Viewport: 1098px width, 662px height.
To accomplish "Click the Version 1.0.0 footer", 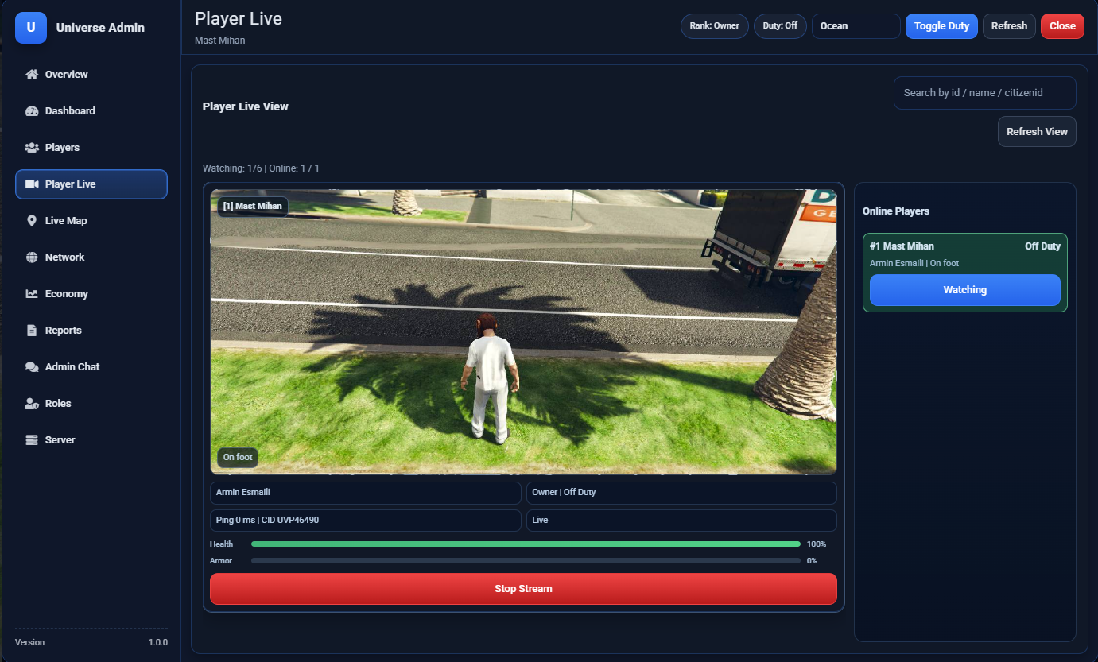I will (91, 642).
